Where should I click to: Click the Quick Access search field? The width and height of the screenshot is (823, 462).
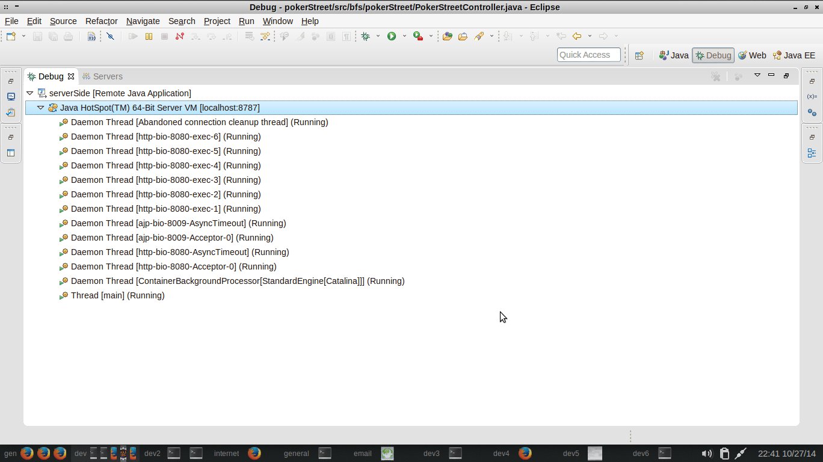[588, 55]
